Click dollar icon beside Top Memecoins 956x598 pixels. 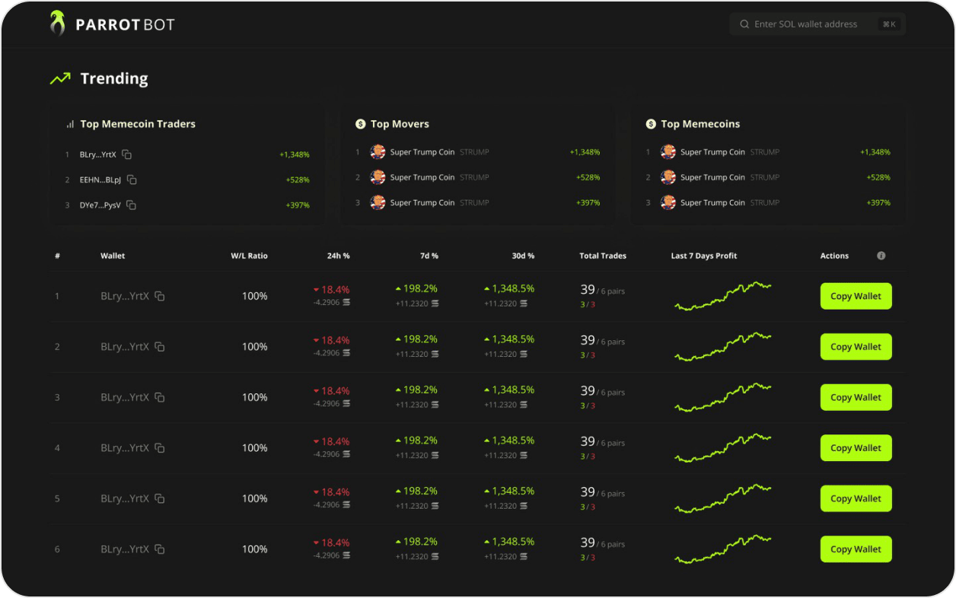[651, 124]
